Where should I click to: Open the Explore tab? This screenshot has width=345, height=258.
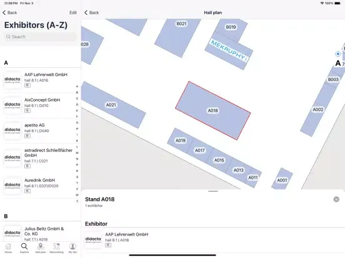point(24,248)
